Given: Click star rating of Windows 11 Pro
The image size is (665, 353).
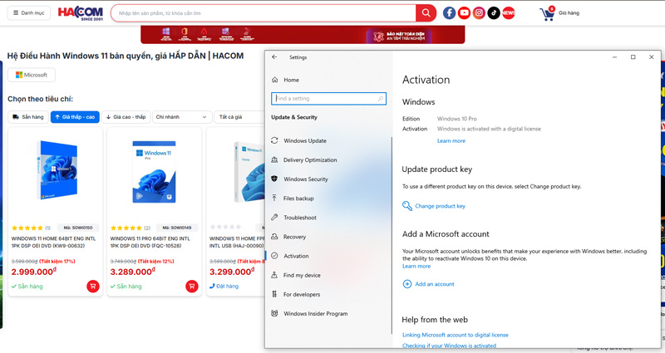Looking at the screenshot, I should pyautogui.click(x=126, y=228).
